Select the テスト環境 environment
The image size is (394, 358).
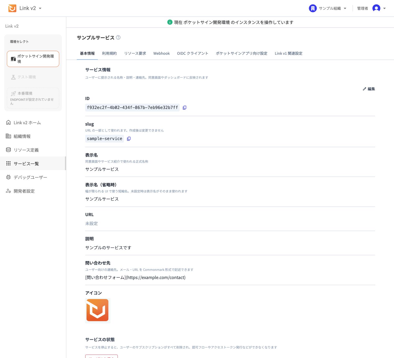coord(33,77)
